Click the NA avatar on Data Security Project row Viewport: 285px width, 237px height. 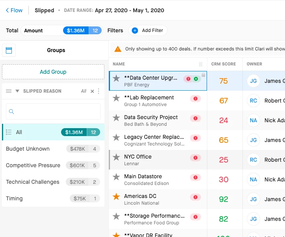tap(253, 120)
